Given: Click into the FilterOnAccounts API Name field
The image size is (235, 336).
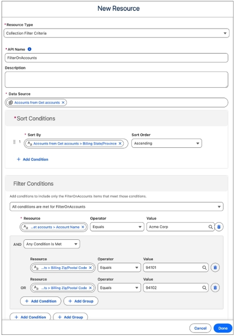Looking at the screenshot, I should (x=116, y=58).
